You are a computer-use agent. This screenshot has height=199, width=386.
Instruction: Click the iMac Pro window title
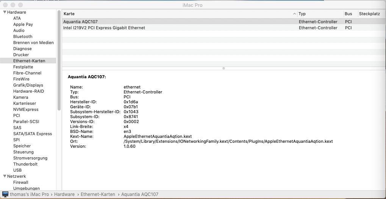[193, 5]
